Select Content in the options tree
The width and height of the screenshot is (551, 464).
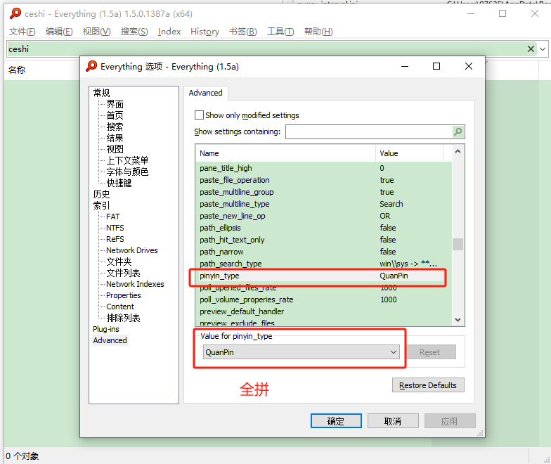[120, 307]
